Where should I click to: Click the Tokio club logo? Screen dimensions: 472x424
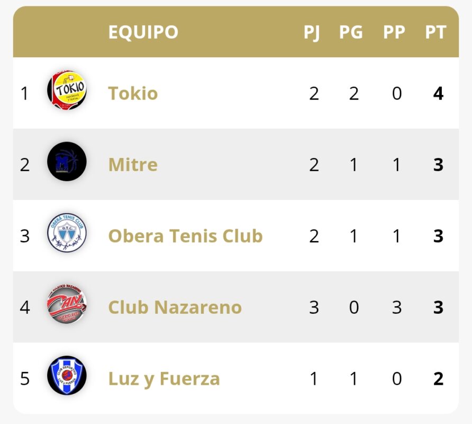(67, 91)
